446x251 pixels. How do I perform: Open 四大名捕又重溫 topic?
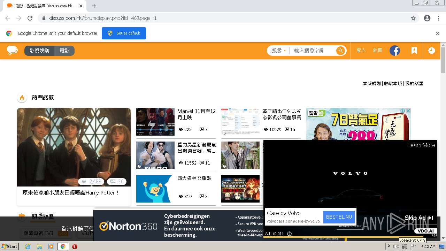coord(194,178)
